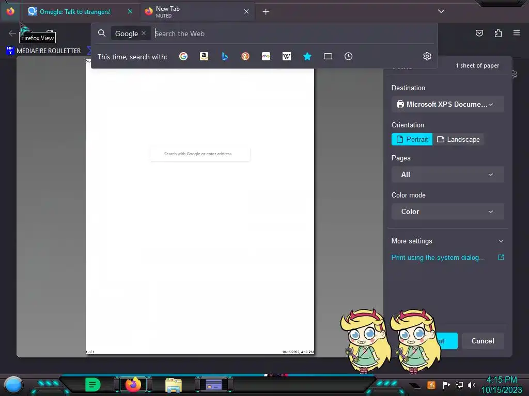Screen dimensions: 529x396
Task: Click the magnifier icon in address bar
Action: (102, 33)
